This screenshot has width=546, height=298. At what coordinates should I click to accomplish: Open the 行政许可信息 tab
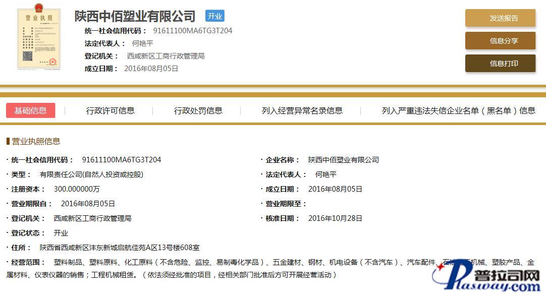(110, 110)
